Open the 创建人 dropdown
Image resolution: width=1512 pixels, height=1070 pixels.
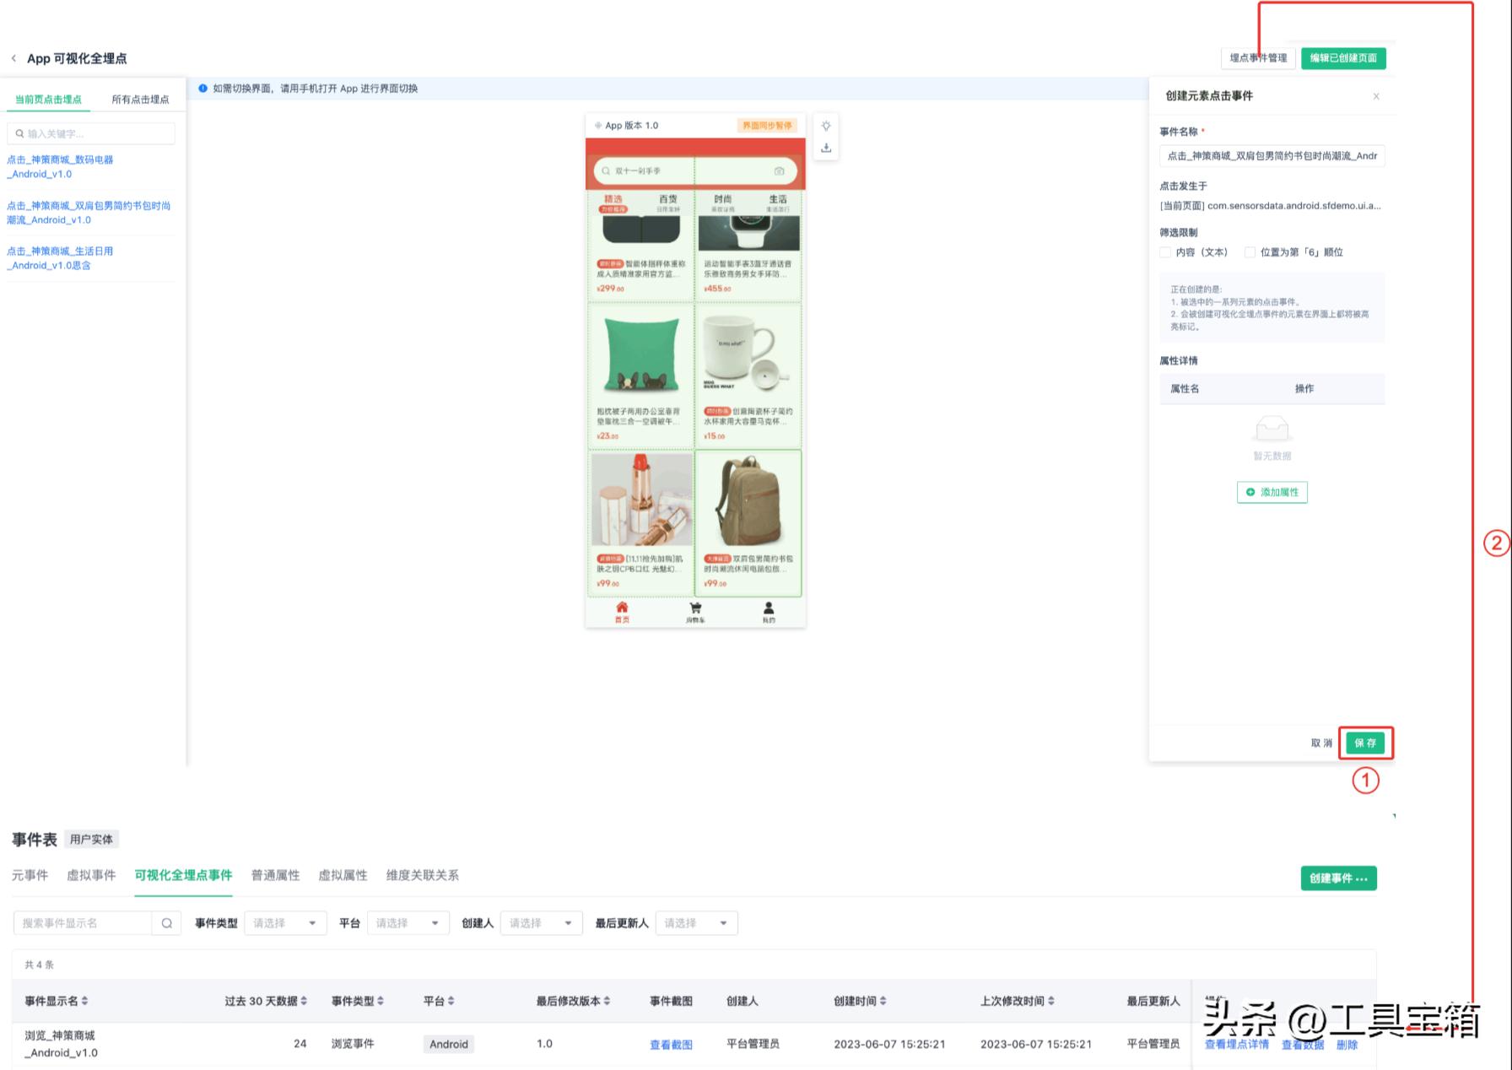[x=541, y=922]
